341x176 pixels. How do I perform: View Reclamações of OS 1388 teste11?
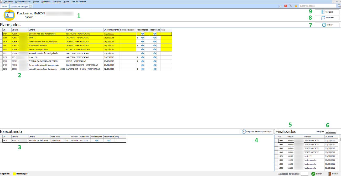tap(143, 38)
